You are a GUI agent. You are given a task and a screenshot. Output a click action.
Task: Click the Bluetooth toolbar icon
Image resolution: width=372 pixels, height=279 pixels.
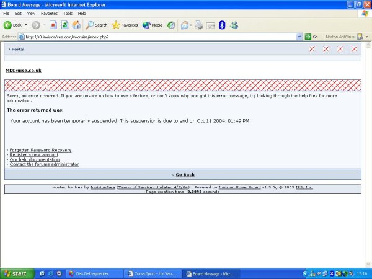tap(223, 25)
